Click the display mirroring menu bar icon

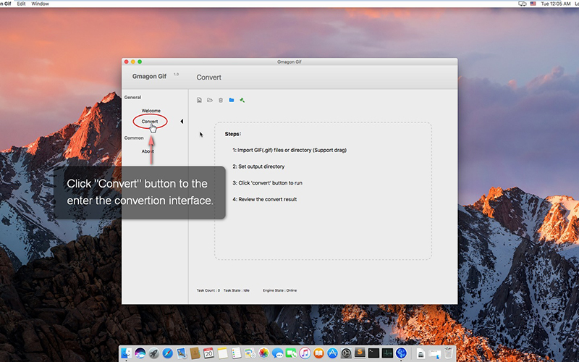pos(522,4)
